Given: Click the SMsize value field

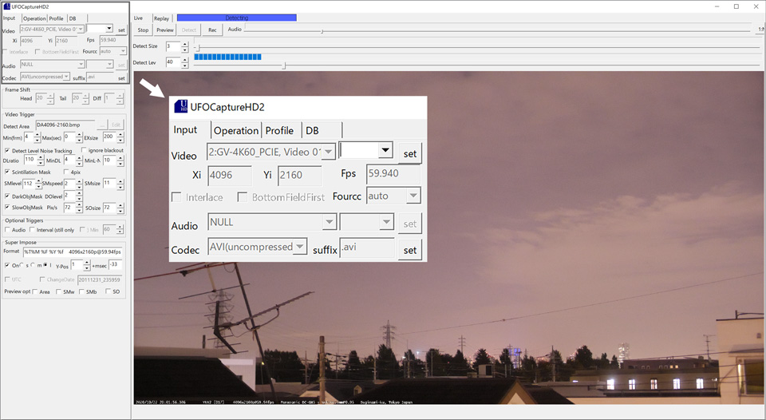Looking at the screenshot, I should (x=109, y=184).
